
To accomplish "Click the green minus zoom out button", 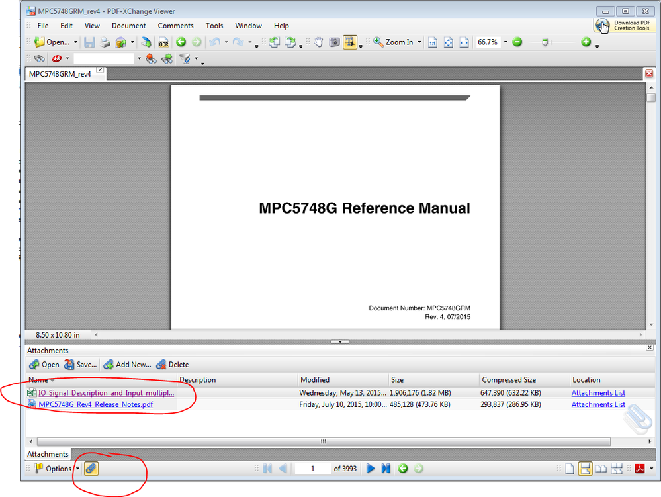I will tap(517, 42).
